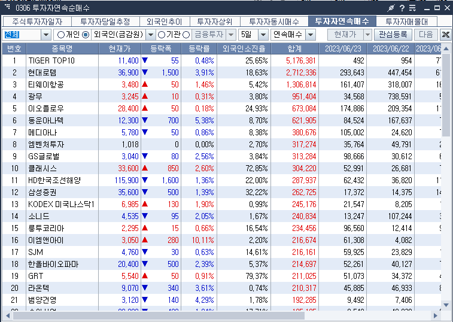
Task: Click the vertical scrollbar up arrow
Action: [x=446, y=48]
